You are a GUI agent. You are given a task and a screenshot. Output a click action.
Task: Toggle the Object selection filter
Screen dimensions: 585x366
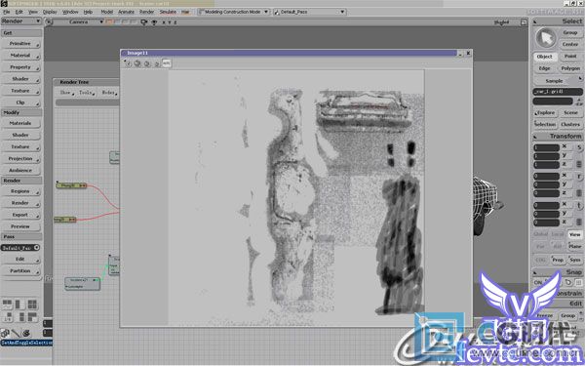coord(545,57)
